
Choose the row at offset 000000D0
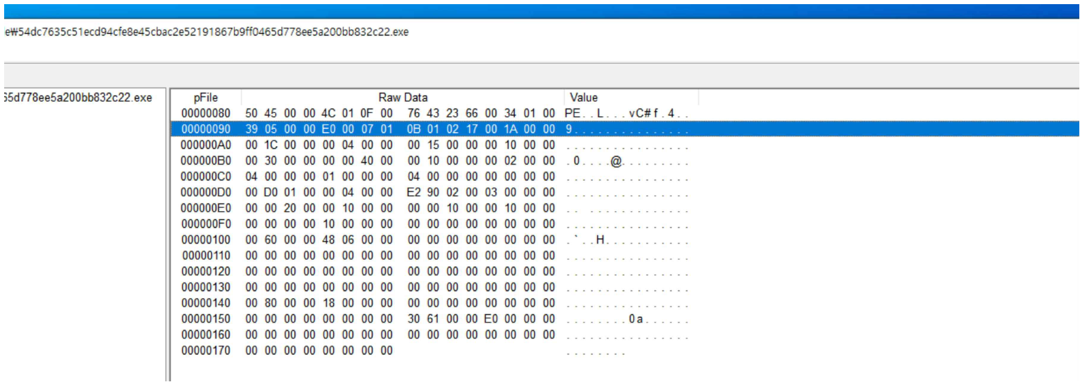coord(206,193)
